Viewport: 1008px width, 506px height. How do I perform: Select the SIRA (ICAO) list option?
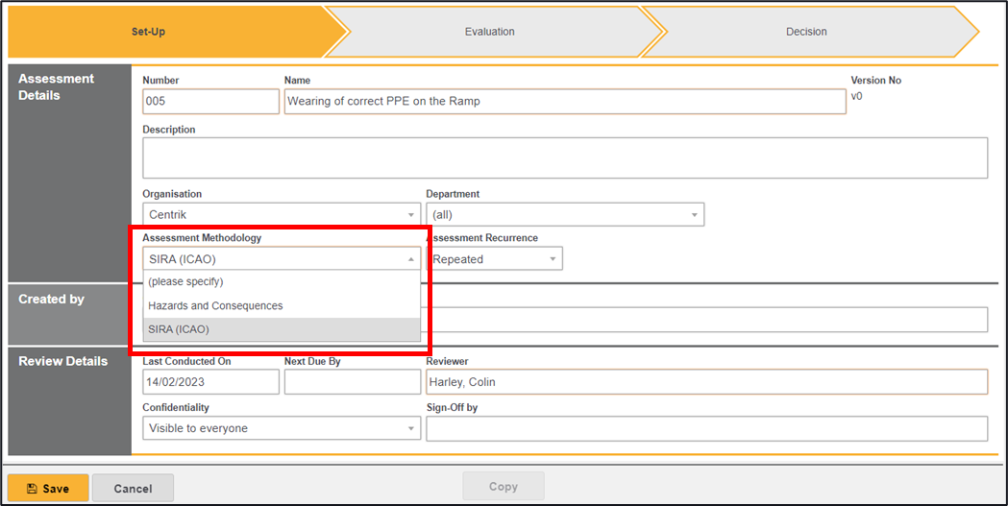point(179,329)
